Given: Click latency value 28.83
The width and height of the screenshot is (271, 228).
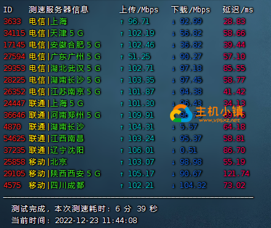Looking at the screenshot, I should pos(234,22).
